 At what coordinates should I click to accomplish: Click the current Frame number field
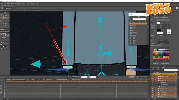(84, 77)
